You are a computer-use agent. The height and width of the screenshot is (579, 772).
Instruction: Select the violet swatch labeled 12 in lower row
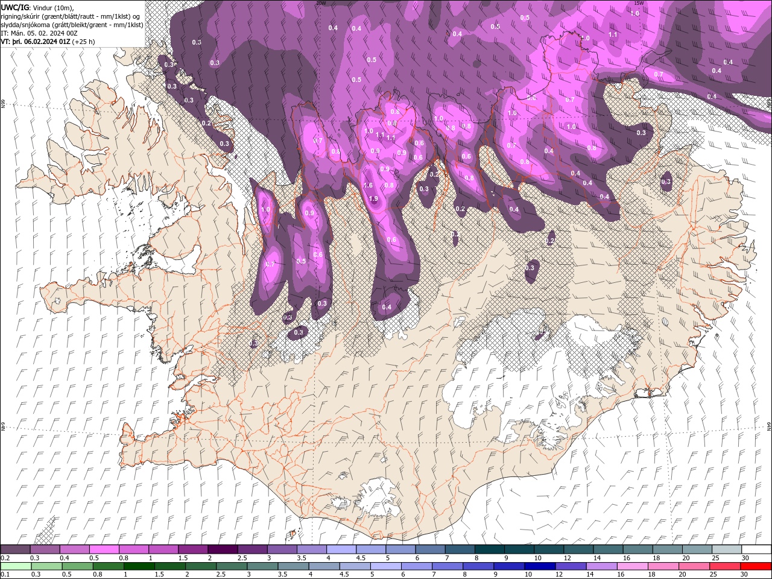pyautogui.click(x=571, y=566)
